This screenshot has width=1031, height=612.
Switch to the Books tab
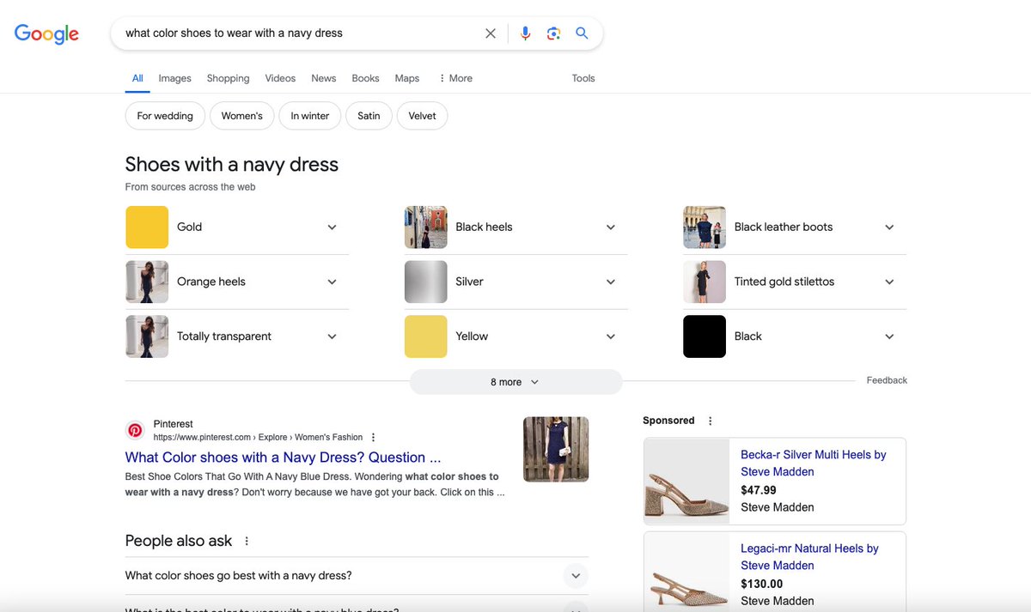(x=365, y=78)
